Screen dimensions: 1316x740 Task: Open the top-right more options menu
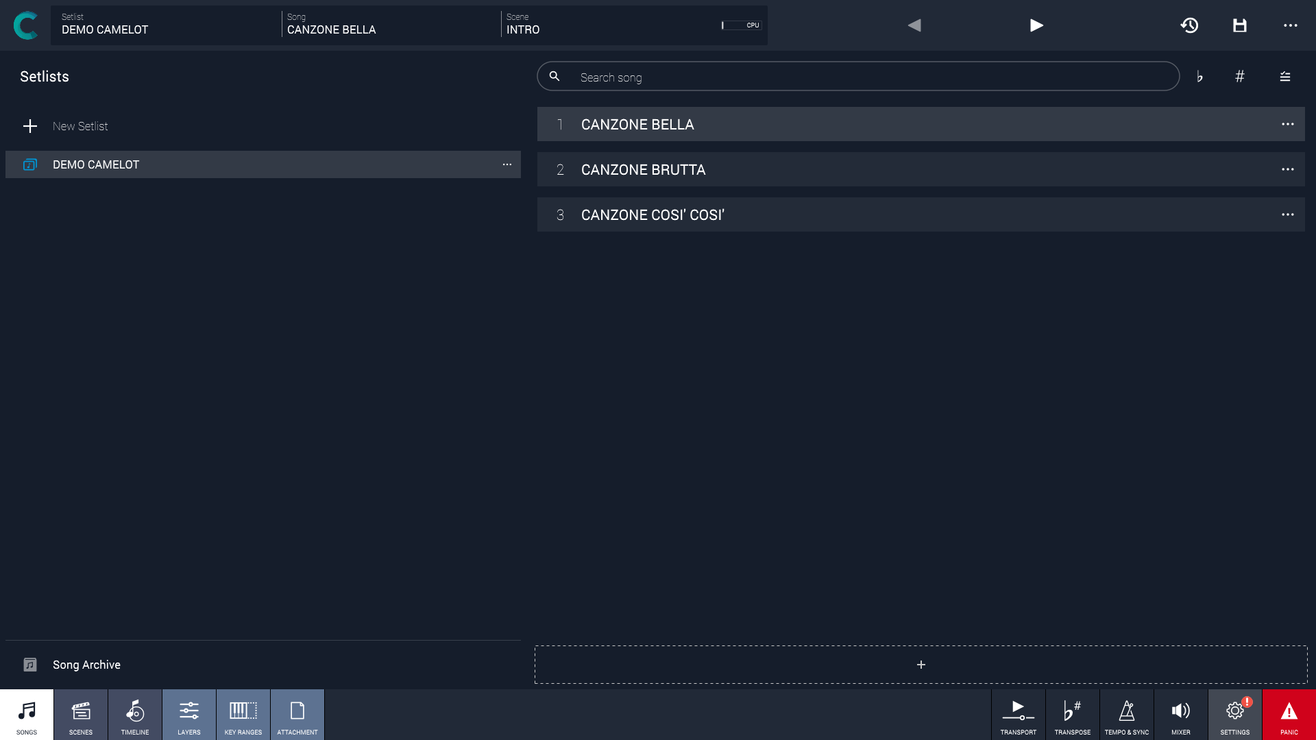point(1290,25)
